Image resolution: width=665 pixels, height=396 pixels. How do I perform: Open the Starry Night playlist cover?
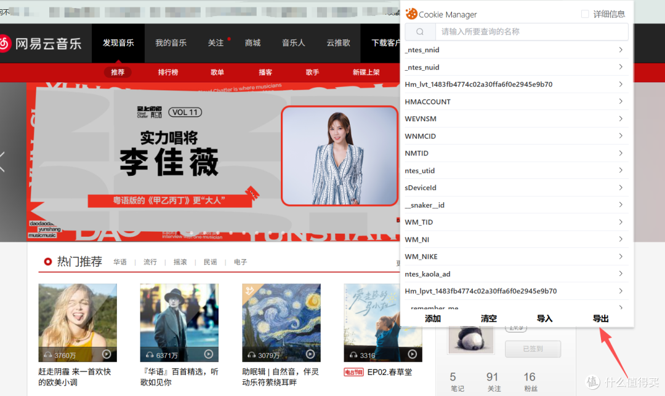281,323
